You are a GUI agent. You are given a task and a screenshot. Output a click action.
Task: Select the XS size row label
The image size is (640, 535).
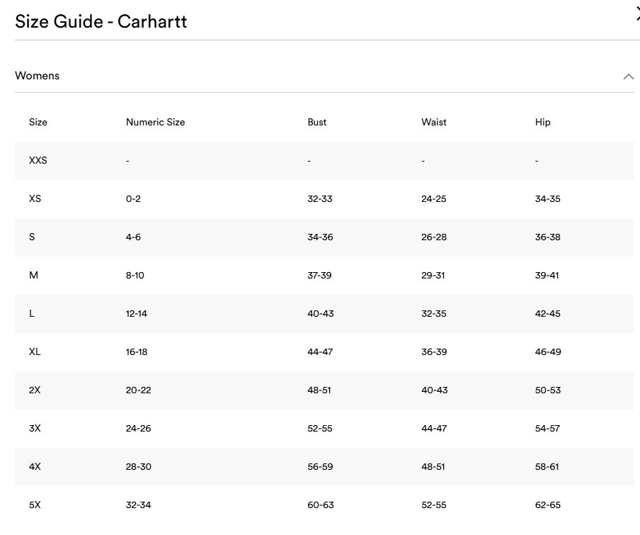35,198
